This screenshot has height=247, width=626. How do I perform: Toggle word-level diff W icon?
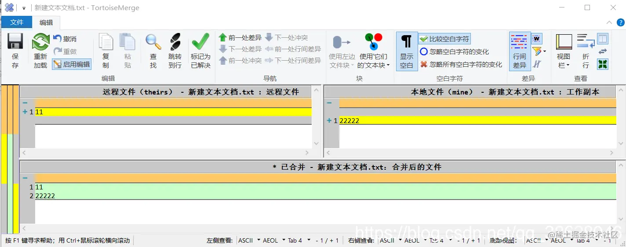[x=537, y=39]
